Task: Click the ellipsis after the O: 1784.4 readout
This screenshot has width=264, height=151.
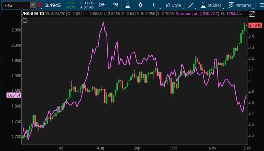Action: [x=241, y=14]
